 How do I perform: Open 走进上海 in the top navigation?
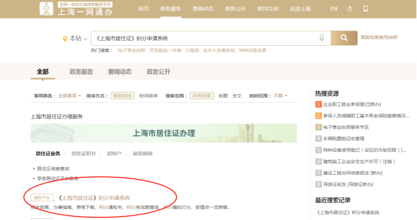(300, 9)
